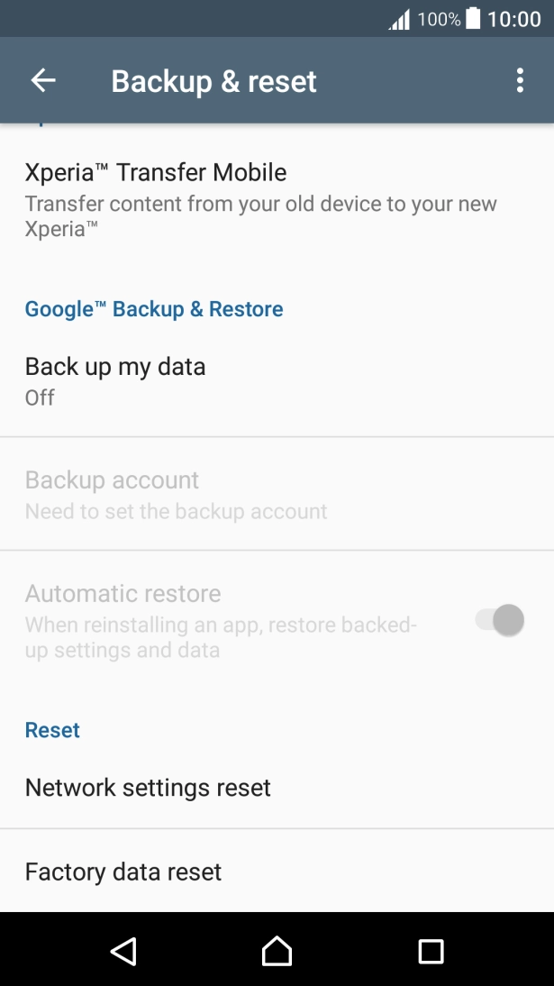The height and width of the screenshot is (986, 554).
Task: Open the three-dot overflow menu
Action: [520, 80]
